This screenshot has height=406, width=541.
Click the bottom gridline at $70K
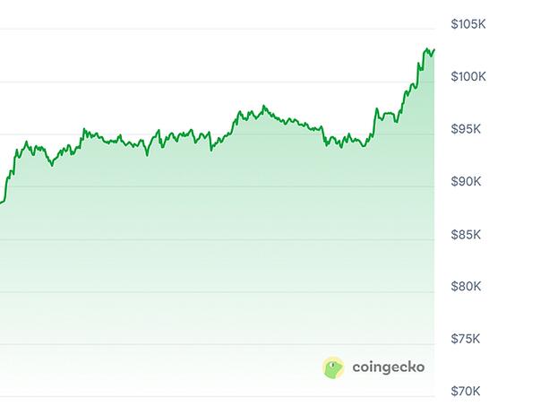point(179,396)
